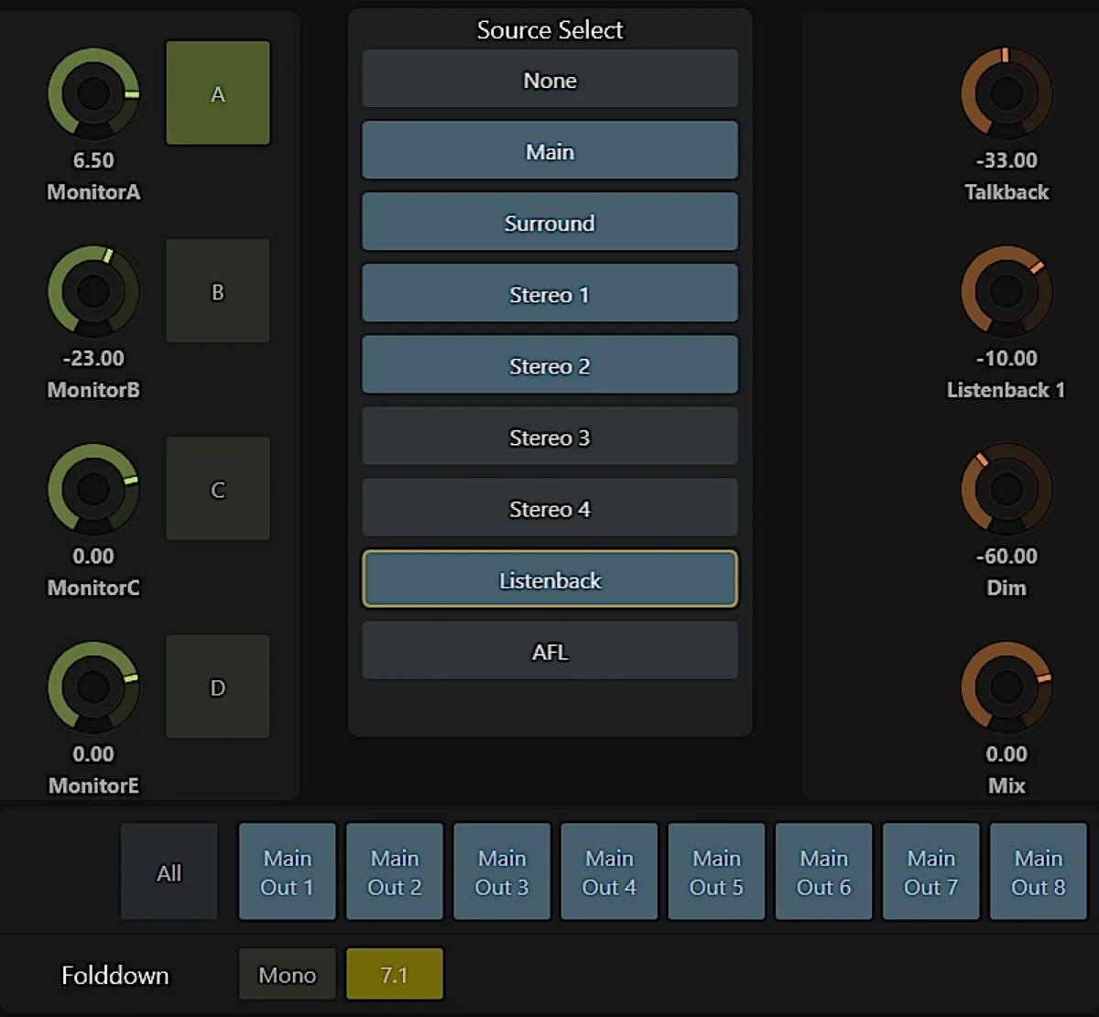Click the MonitorA label
Image resolution: width=1099 pixels, height=1017 pixels.
coord(93,192)
